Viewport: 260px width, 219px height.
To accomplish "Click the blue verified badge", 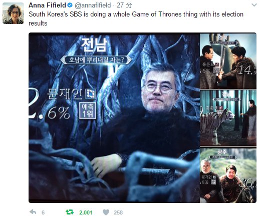I will click(x=70, y=5).
